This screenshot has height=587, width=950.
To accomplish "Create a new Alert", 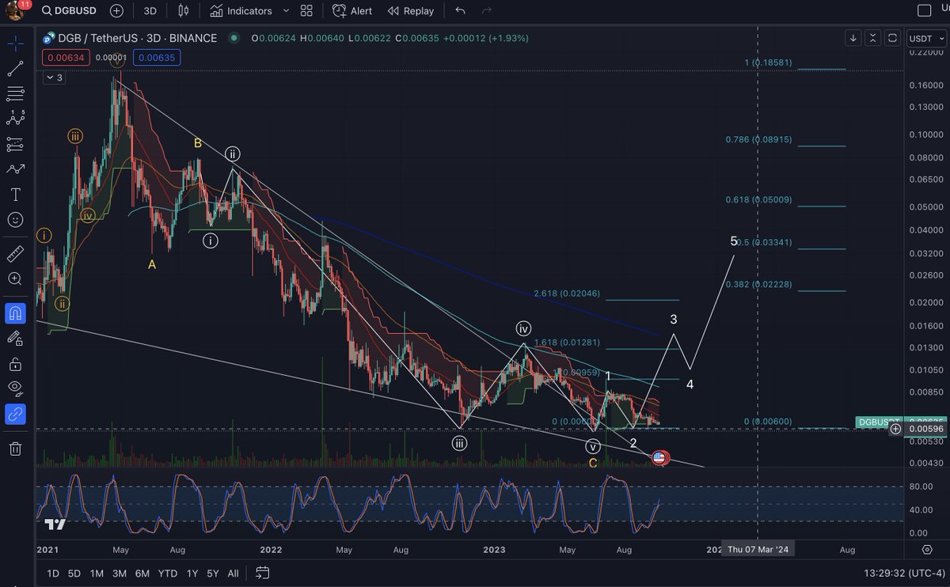I will pos(352,10).
